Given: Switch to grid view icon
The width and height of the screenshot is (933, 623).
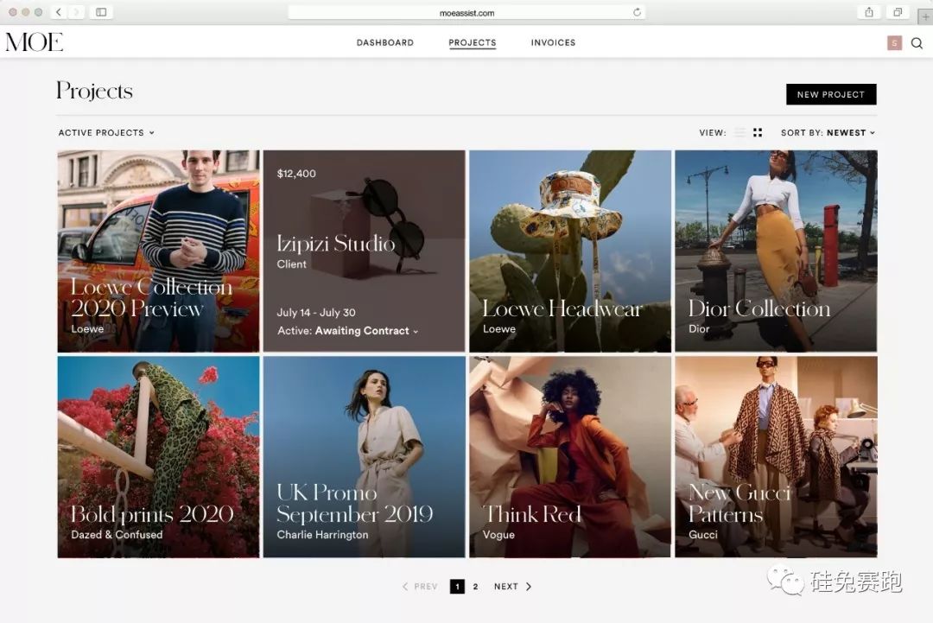Looking at the screenshot, I should (758, 132).
